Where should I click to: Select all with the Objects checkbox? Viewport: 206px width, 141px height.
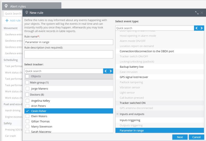click(27, 76)
